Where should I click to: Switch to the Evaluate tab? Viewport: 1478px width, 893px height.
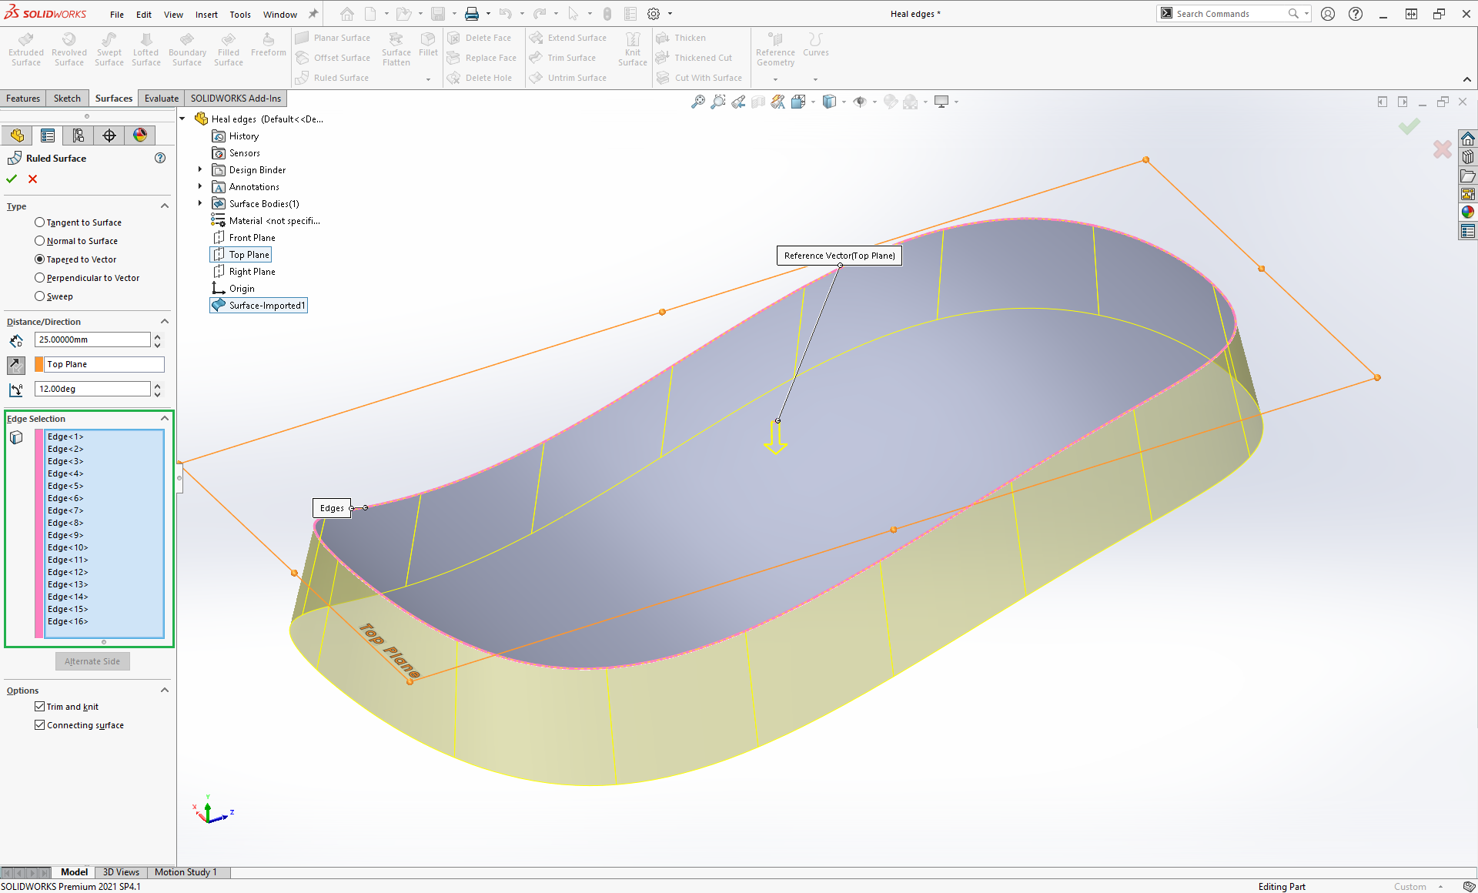coord(161,98)
